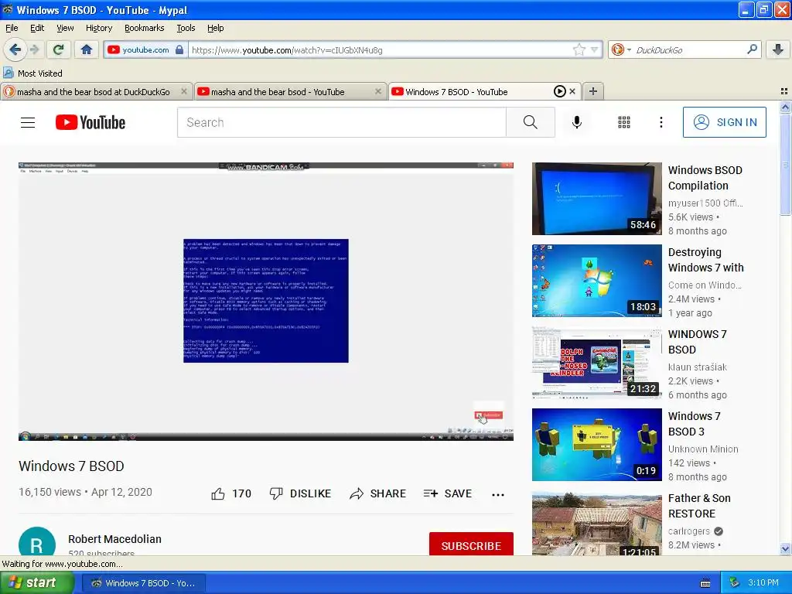Viewport: 792px width, 594px height.
Task: Mute the playing tab via its audio icon
Action: (x=559, y=91)
